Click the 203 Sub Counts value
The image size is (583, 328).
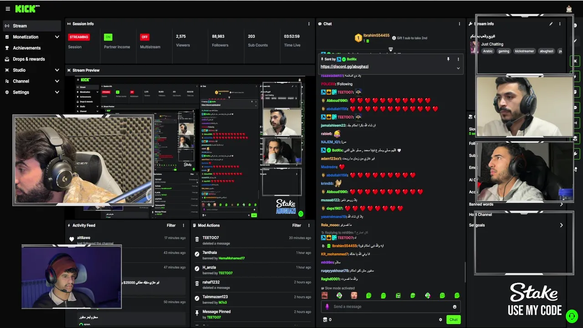tap(251, 36)
